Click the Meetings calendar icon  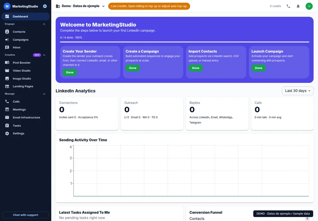pyautogui.click(x=7, y=109)
